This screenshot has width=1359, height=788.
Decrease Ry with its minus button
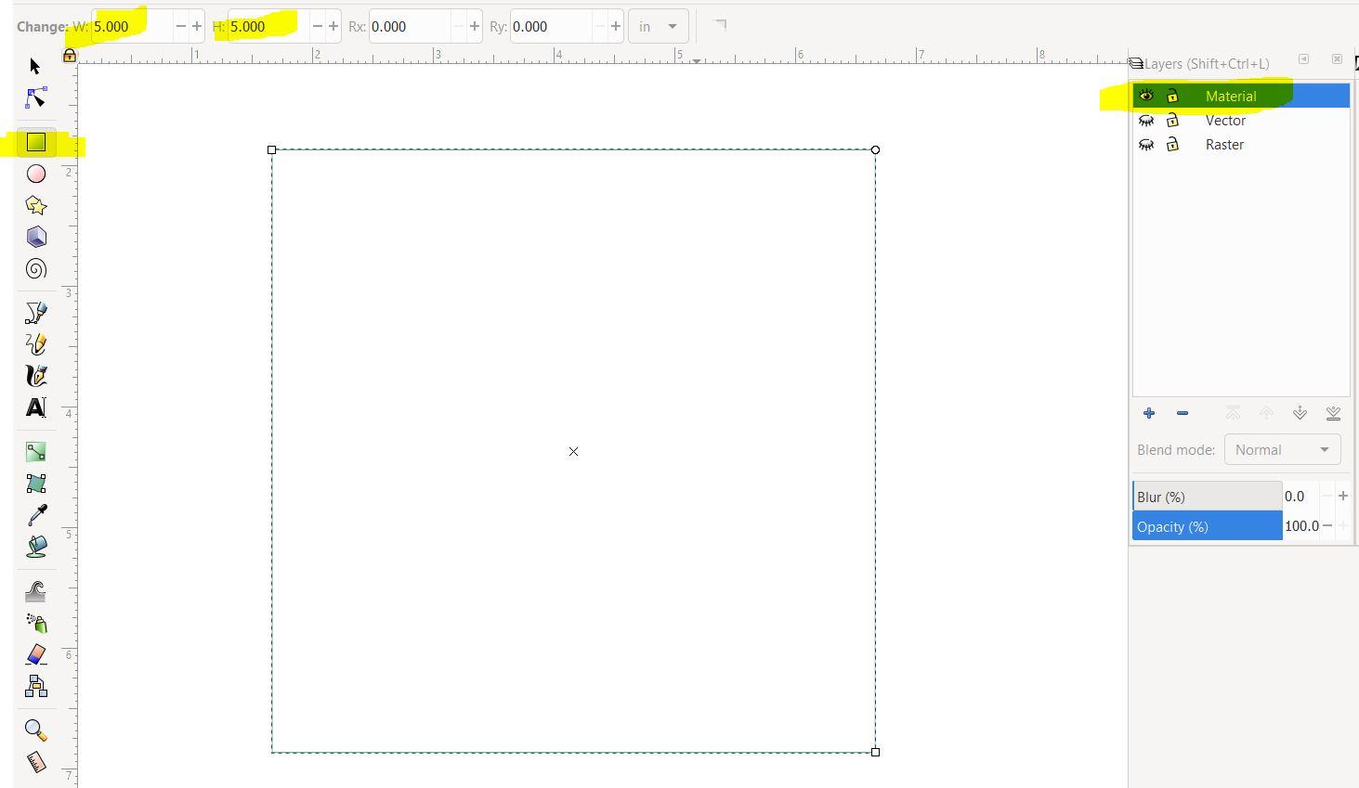click(600, 26)
